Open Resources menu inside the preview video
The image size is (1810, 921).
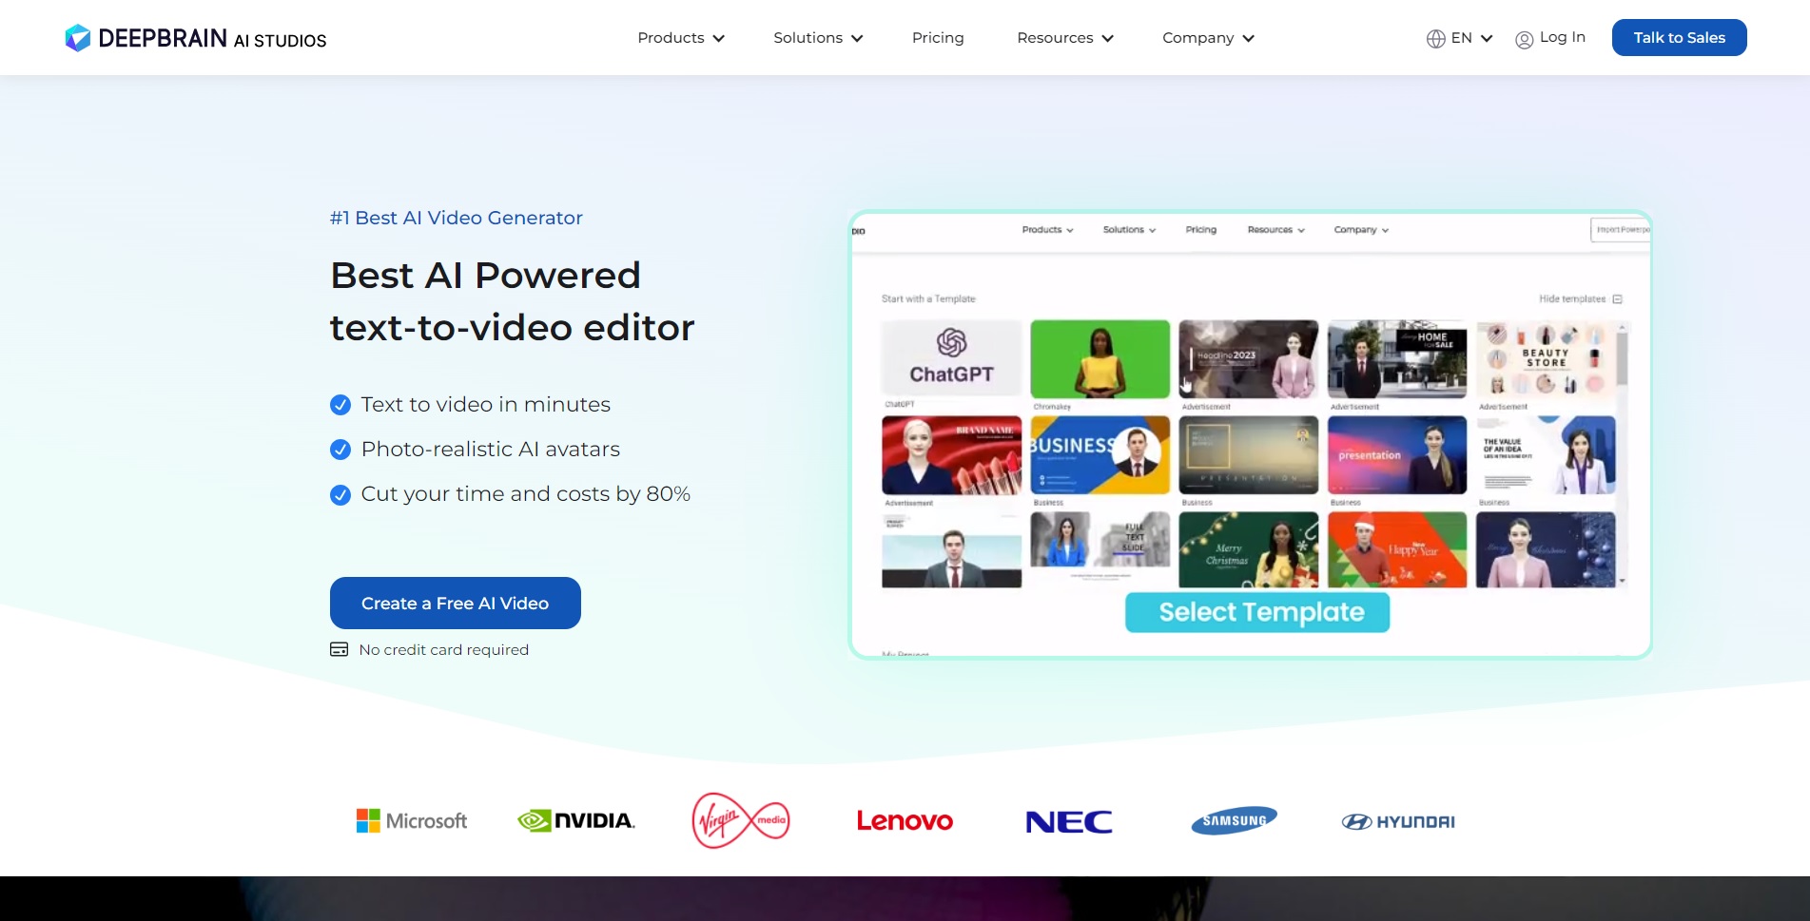point(1275,230)
